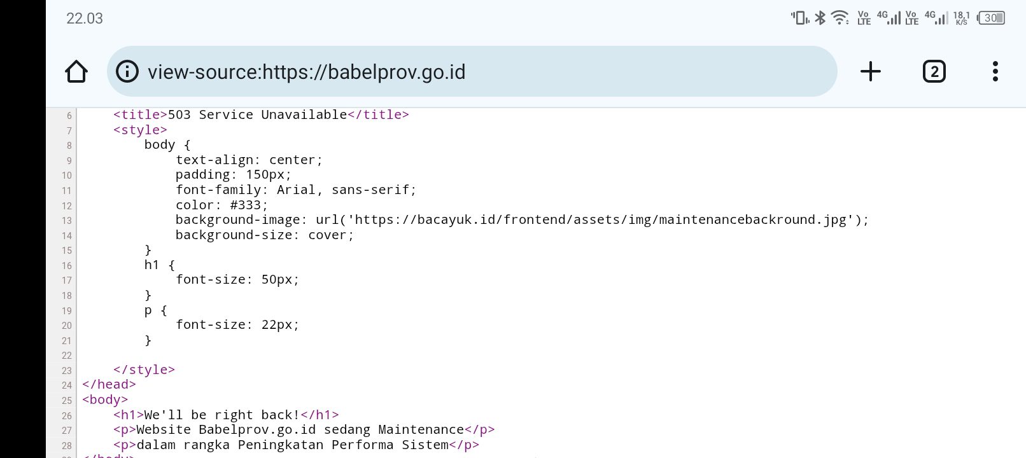
Task: Click line number 26 in gutter
Action: click(67, 416)
